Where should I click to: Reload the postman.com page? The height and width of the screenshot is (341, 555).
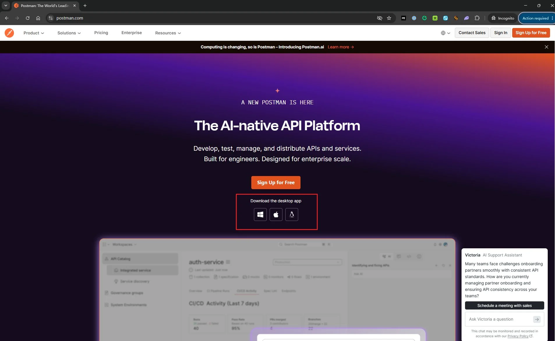click(28, 18)
